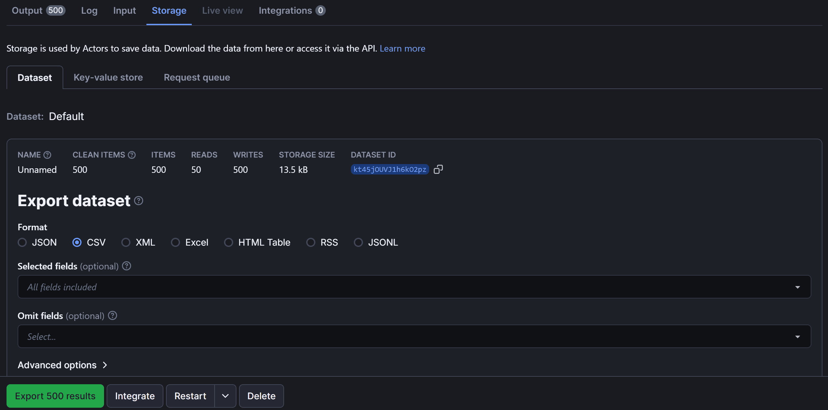
Task: Go to the Integrations tab
Action: point(285,10)
